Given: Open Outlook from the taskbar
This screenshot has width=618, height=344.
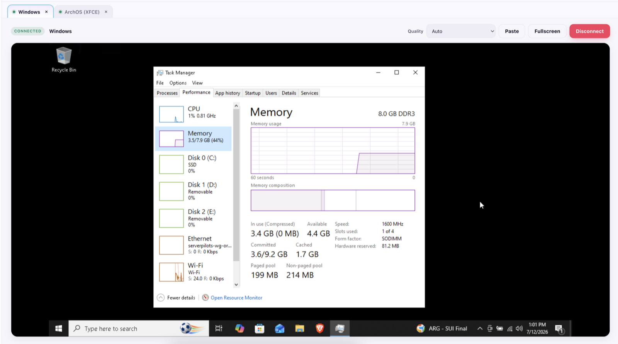Looking at the screenshot, I should tap(280, 329).
